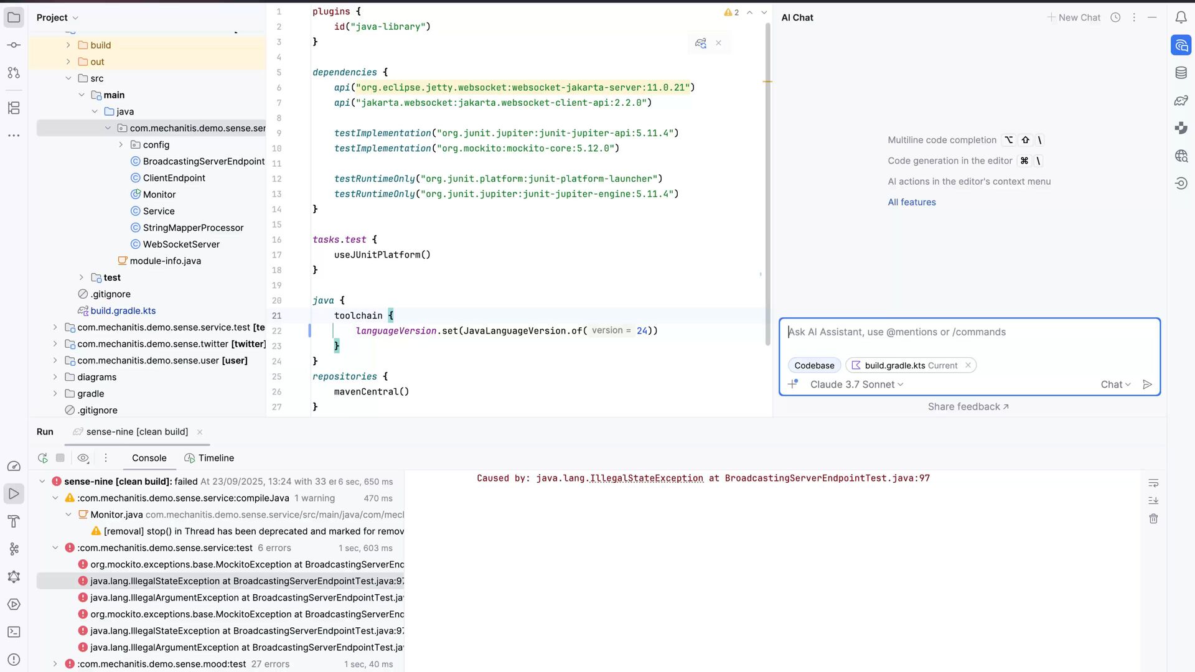Open the Problems tool window icon

[14, 660]
